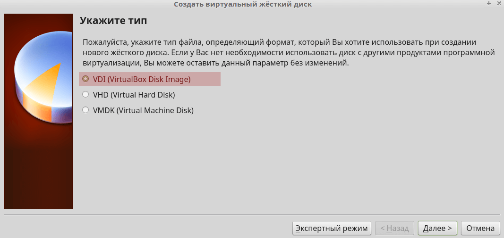Screen dimensions: 504x238
Task: Select the VDI radio button
Action: 85,79
